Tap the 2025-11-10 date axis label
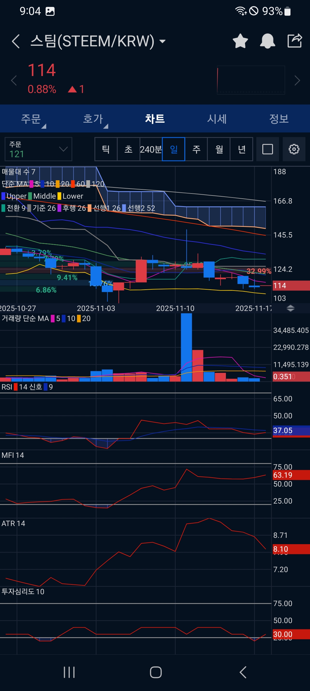 point(175,308)
